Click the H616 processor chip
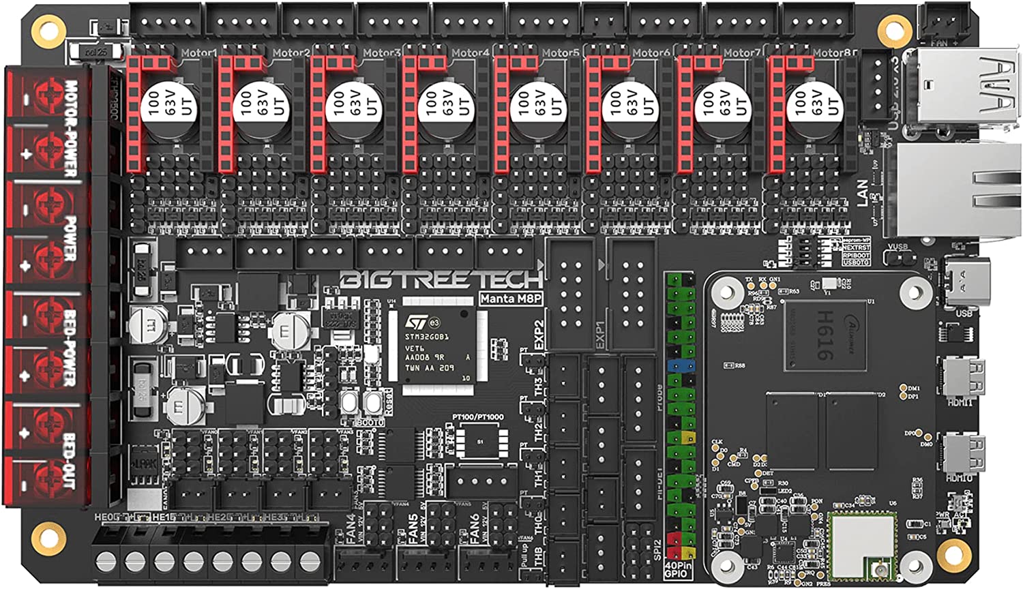 pos(825,334)
